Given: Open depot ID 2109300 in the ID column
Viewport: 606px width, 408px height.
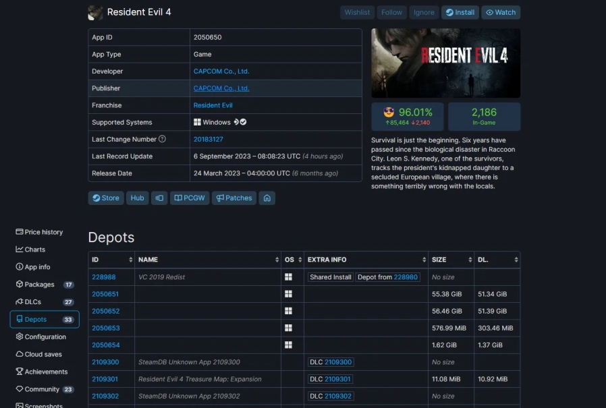Looking at the screenshot, I should coord(105,362).
